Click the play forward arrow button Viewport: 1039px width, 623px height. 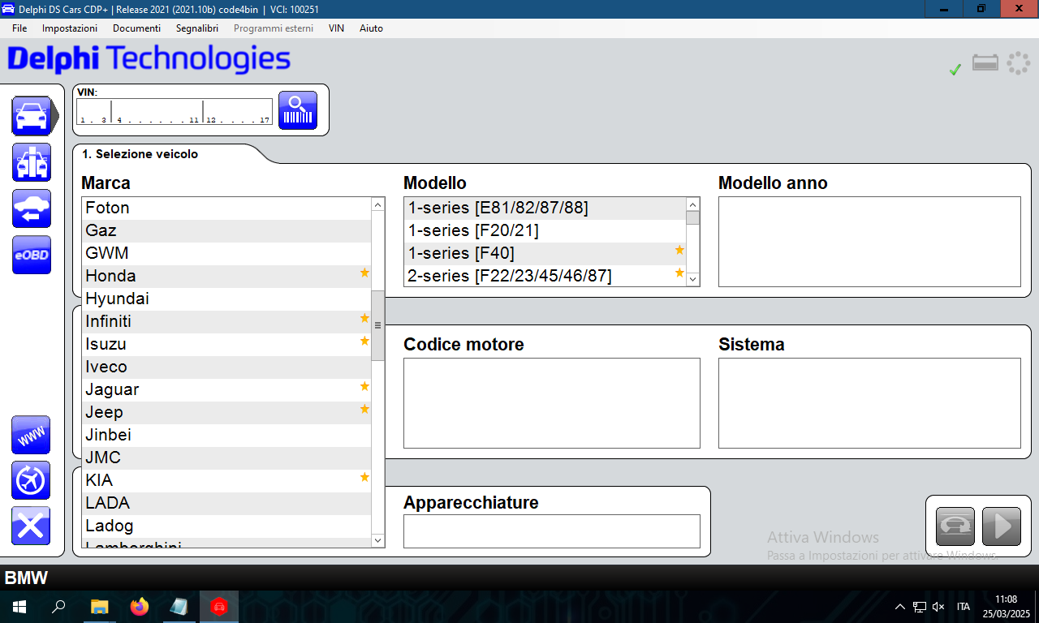tap(1002, 526)
